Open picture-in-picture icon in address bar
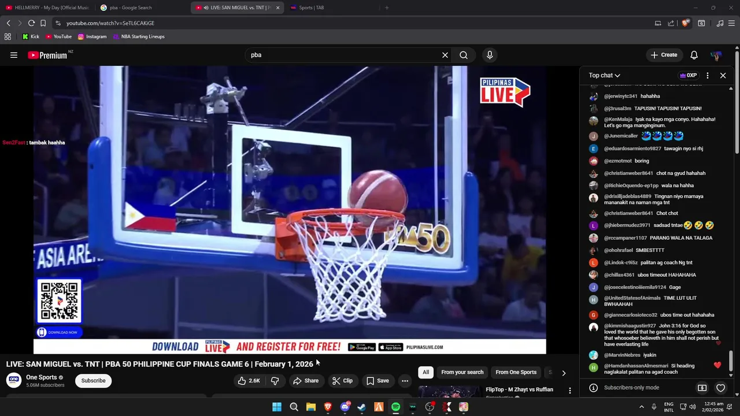The width and height of the screenshot is (740, 416). pos(658,23)
